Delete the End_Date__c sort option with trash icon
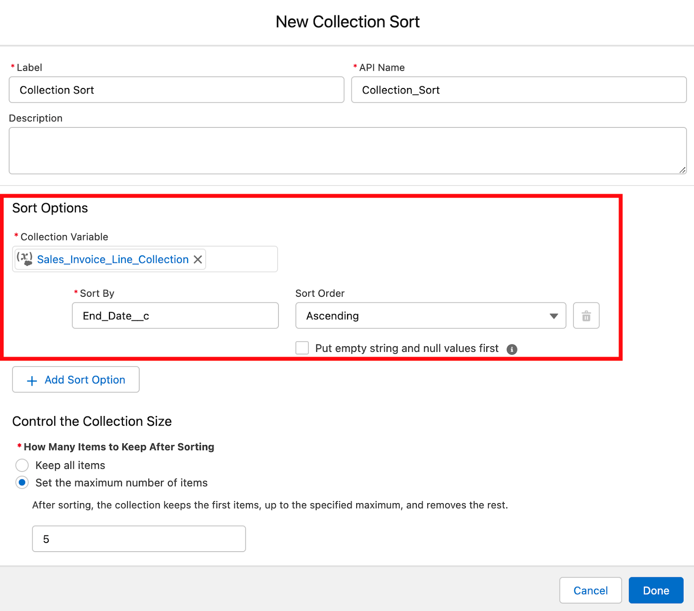 (586, 315)
